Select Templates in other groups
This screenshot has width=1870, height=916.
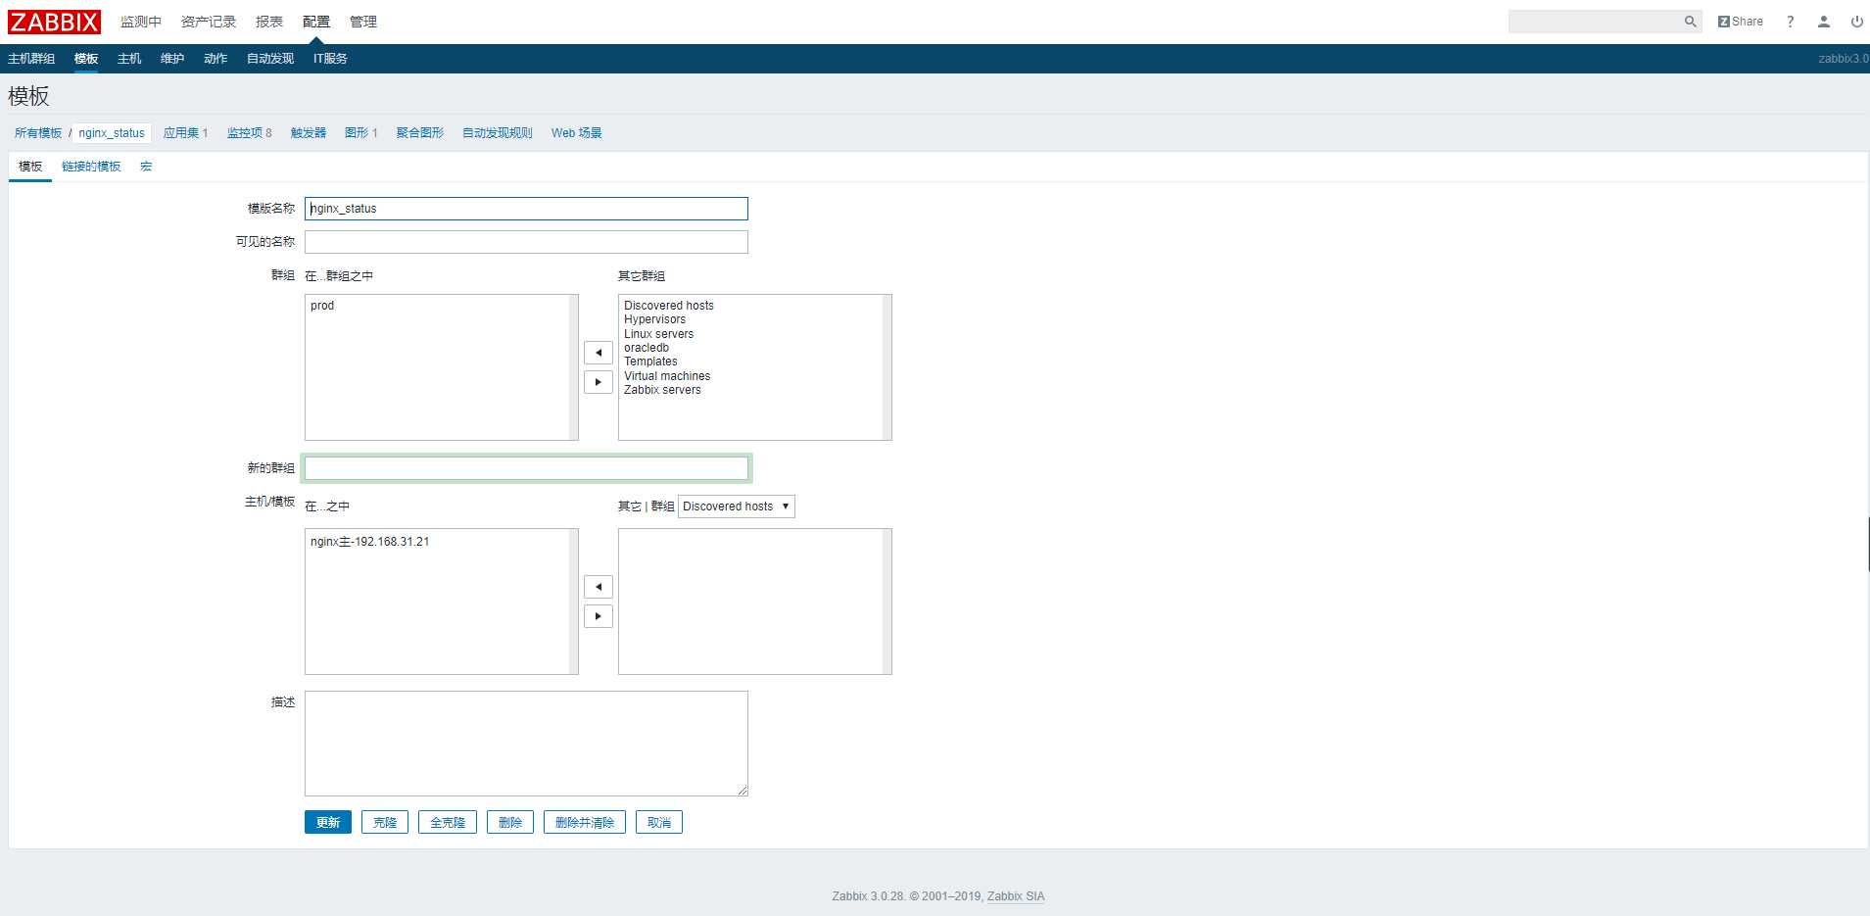tap(750, 362)
